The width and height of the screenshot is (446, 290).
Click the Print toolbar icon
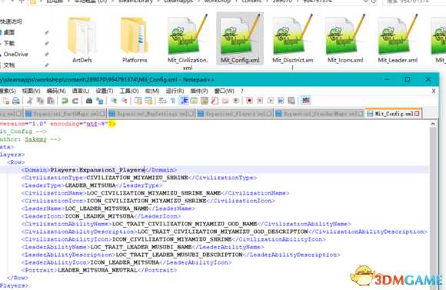pyautogui.click(x=16, y=101)
